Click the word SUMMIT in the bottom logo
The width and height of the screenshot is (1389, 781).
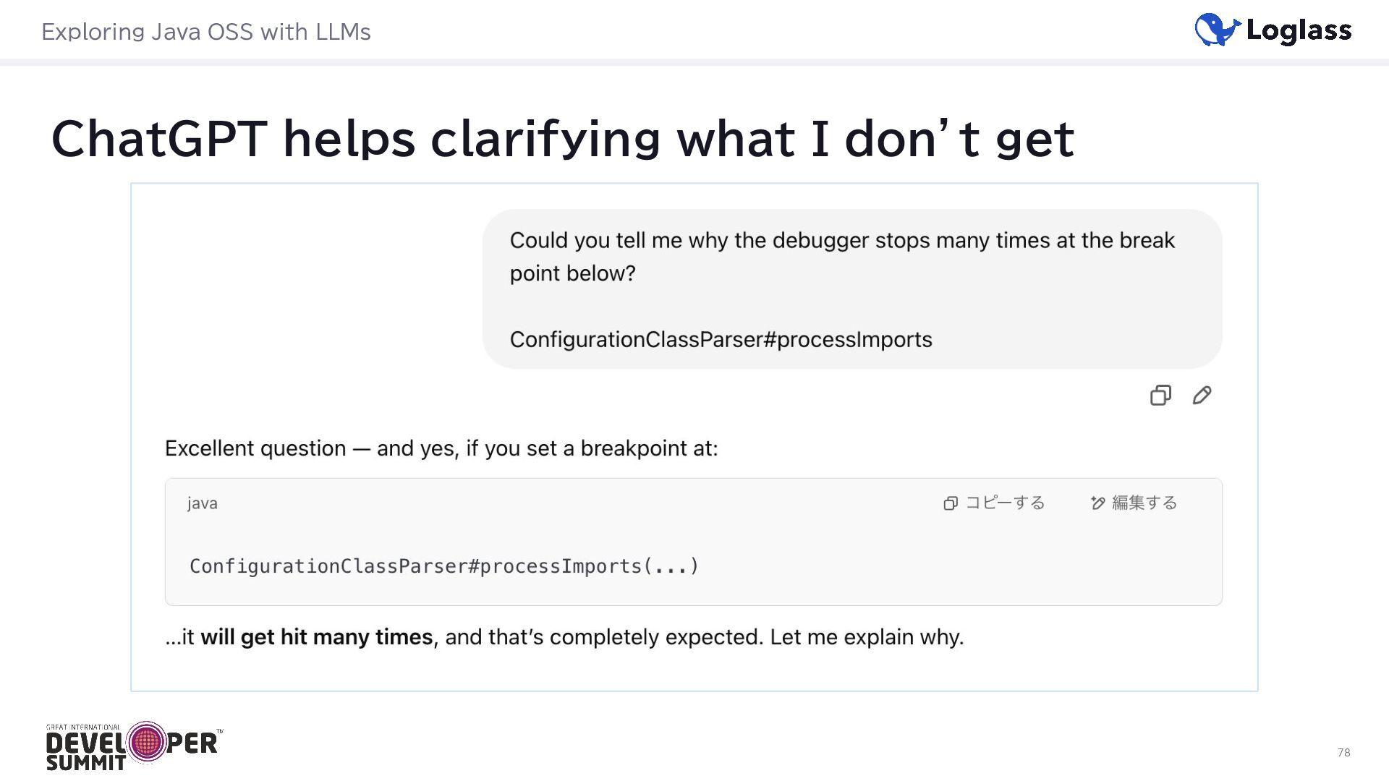click(x=85, y=763)
